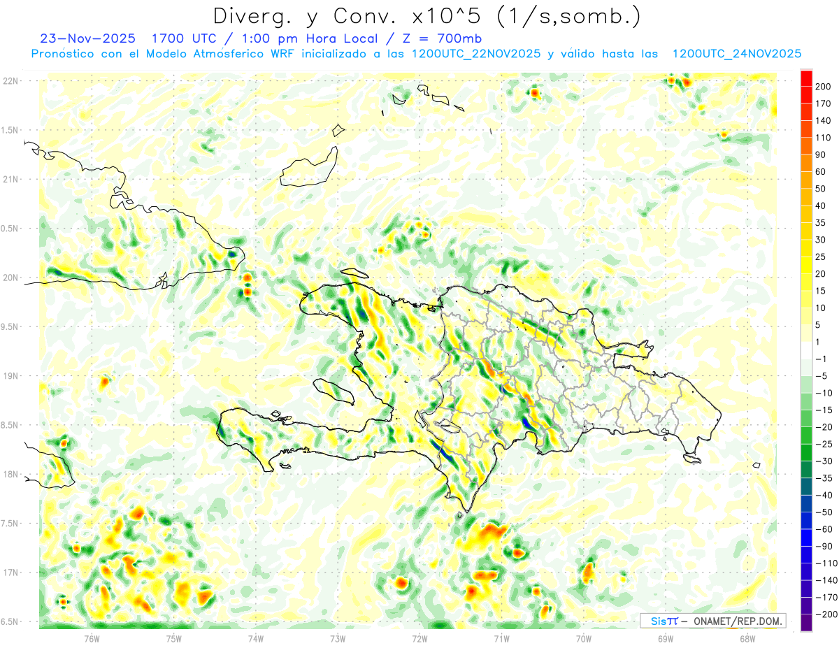Click the positive '5' color scale label

coord(818,325)
